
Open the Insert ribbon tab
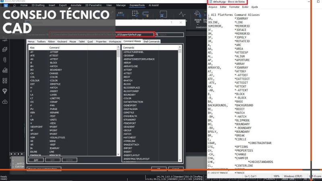click(52, 5)
